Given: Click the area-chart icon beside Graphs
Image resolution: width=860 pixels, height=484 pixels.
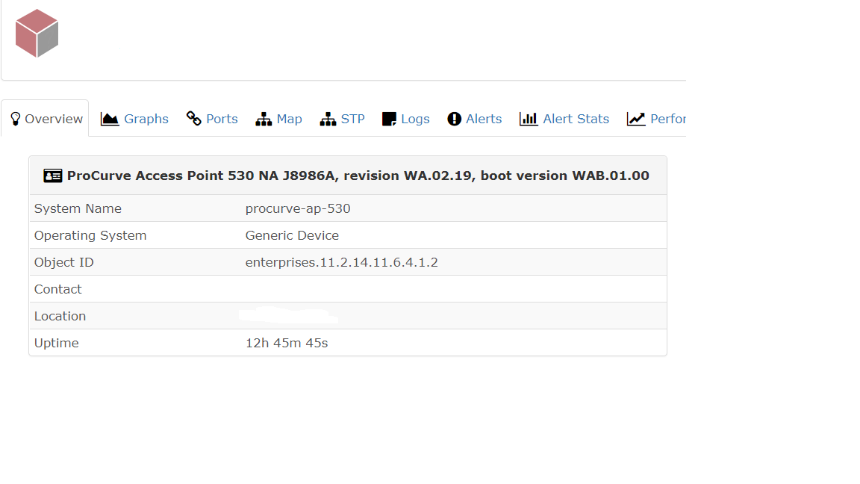Looking at the screenshot, I should tap(110, 118).
